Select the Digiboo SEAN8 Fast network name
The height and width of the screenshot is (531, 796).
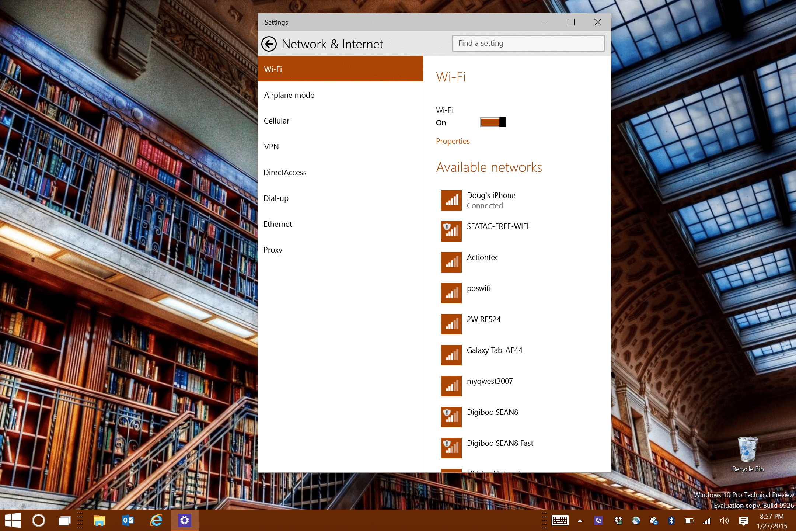(x=500, y=443)
